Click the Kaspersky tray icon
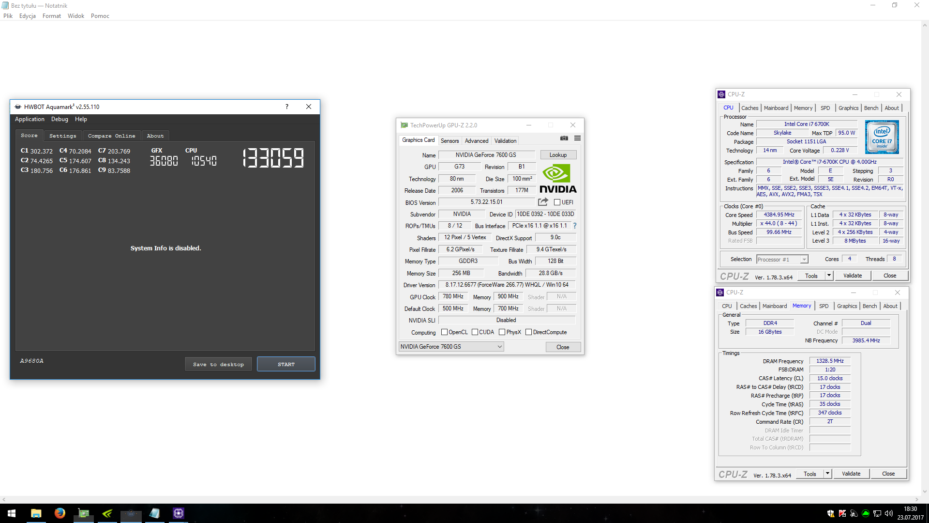This screenshot has width=929, height=523. [x=842, y=513]
